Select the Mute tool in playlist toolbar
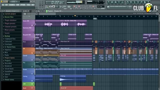The image size is (160, 90). tap(34, 11)
